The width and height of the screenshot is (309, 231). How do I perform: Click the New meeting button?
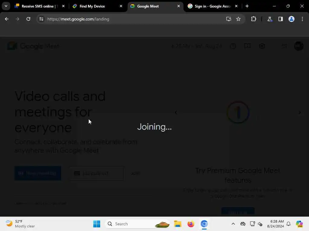click(x=38, y=173)
